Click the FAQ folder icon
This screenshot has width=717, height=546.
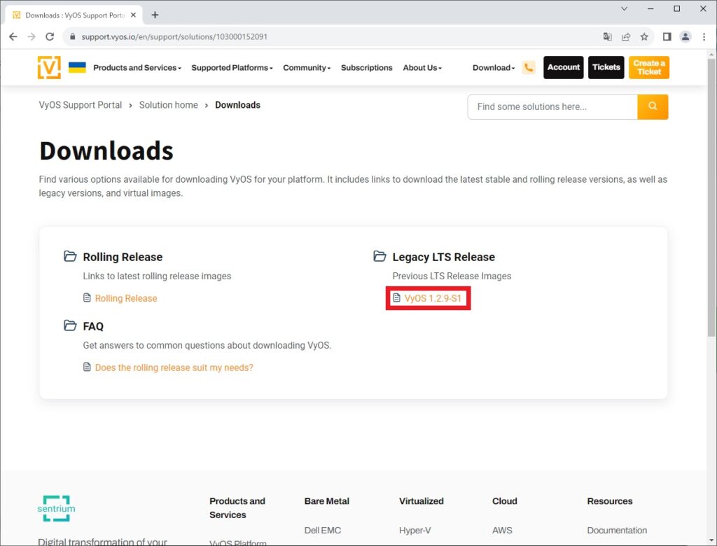pos(70,325)
